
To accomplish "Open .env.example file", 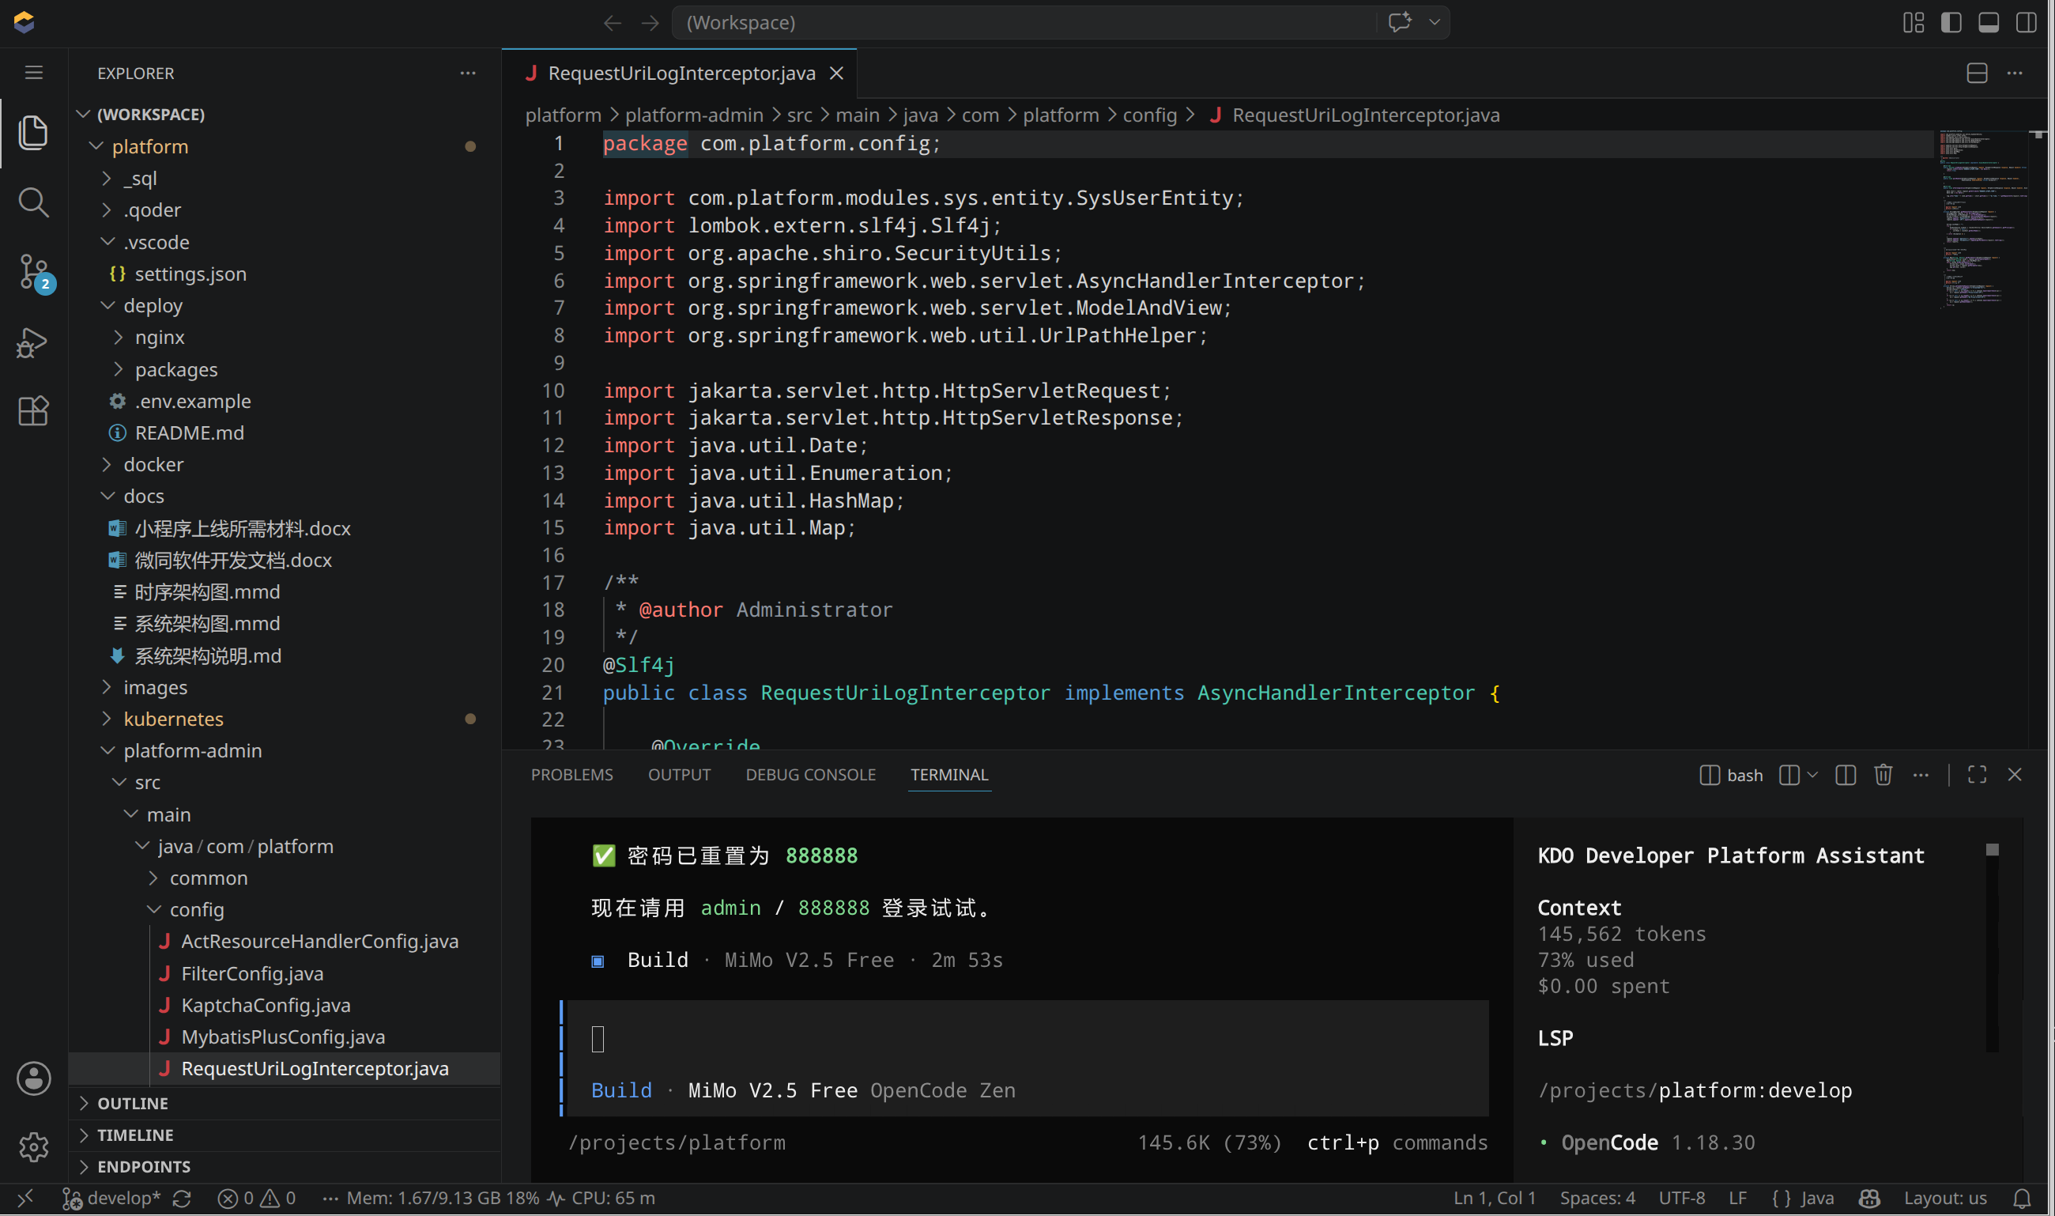I will tap(285, 401).
